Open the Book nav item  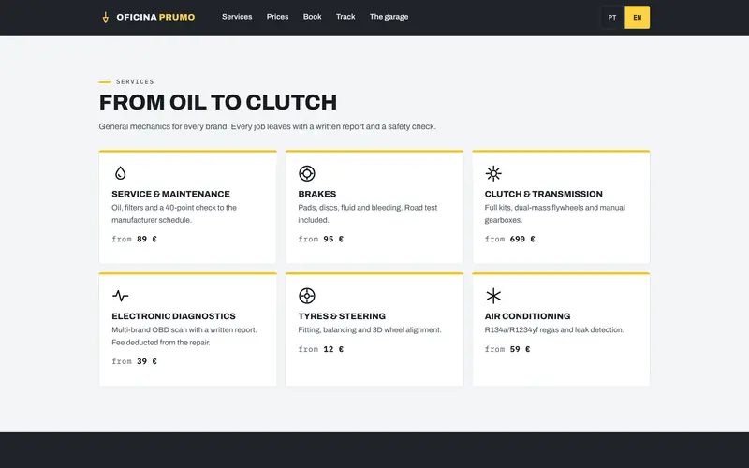click(x=313, y=17)
